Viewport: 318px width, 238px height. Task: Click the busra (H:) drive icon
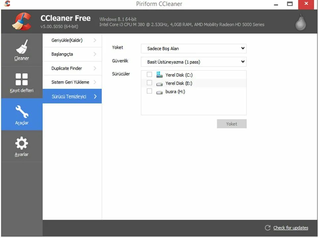[x=159, y=92]
